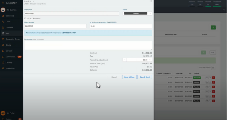Open the gear settings dropdown
Screen dimensions: 227x120
(212, 53)
